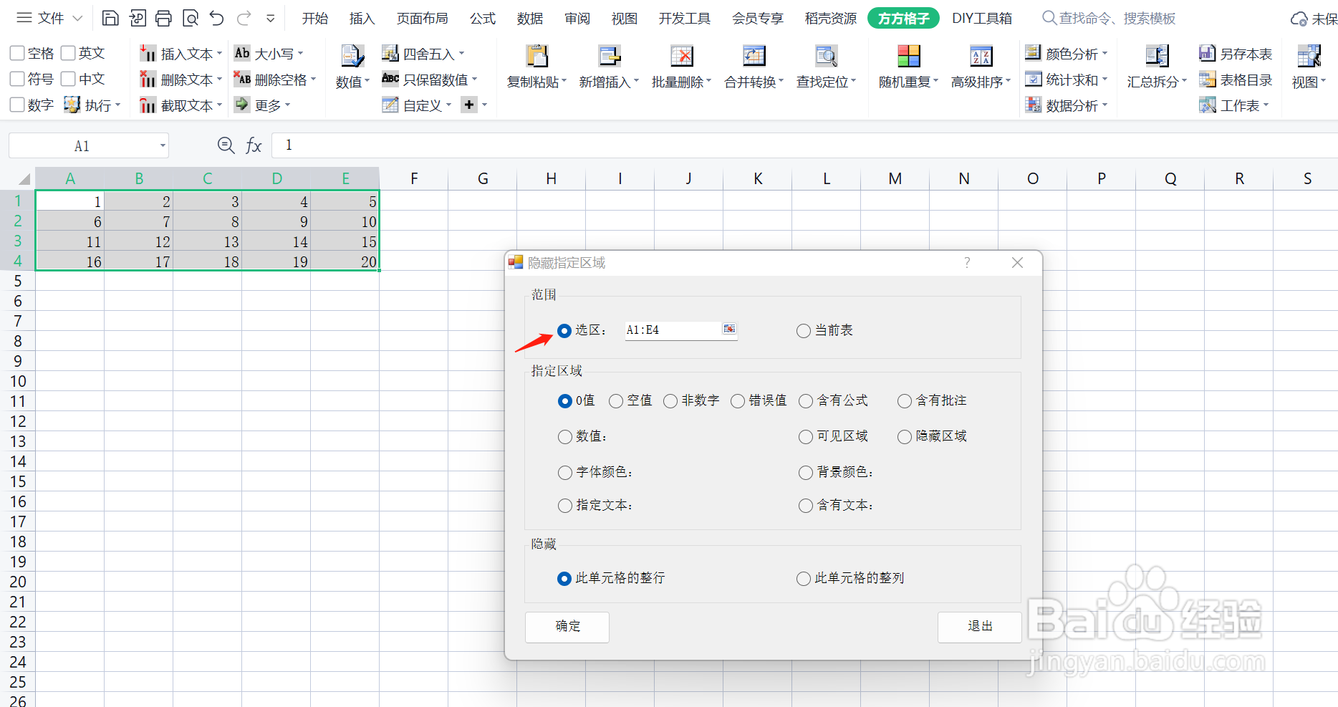
Task: Click the range selector icon in 选区 field
Action: click(x=729, y=329)
